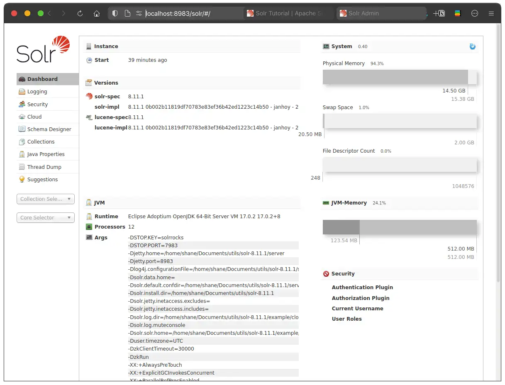The height and width of the screenshot is (385, 505).
Task: Click the browser home button
Action: click(x=97, y=13)
